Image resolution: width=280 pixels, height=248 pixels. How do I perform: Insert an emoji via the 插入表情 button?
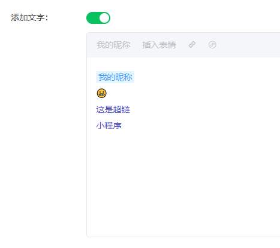159,45
